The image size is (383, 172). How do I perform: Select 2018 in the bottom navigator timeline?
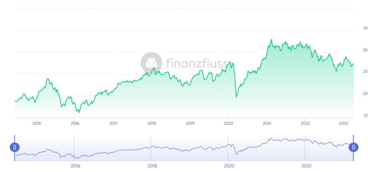(152, 166)
